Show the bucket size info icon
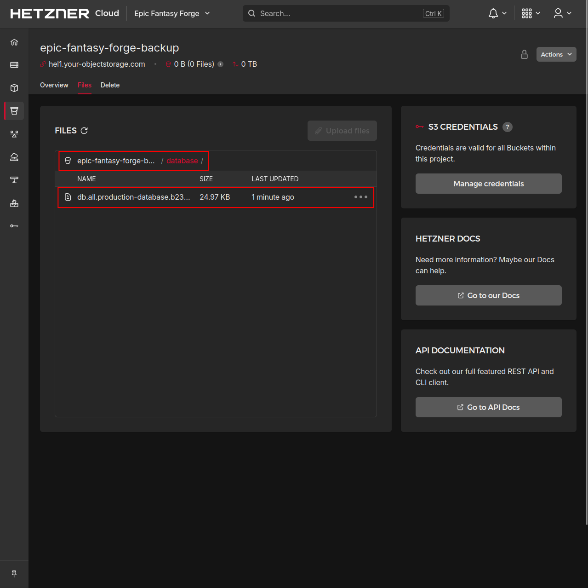Screen dimensions: 588x588 (x=221, y=64)
